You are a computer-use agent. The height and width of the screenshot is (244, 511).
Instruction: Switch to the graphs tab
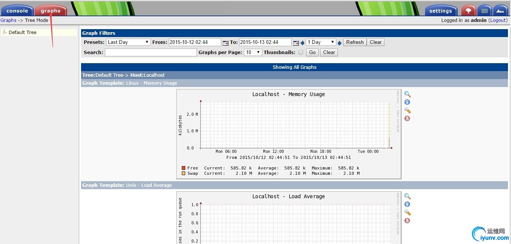click(x=51, y=11)
